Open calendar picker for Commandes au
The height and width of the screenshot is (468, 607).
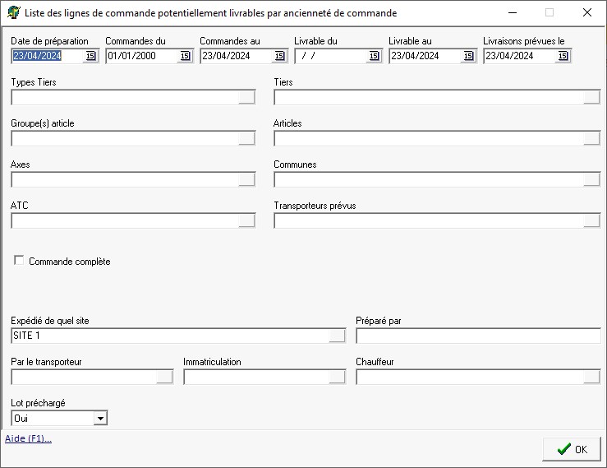(x=279, y=56)
